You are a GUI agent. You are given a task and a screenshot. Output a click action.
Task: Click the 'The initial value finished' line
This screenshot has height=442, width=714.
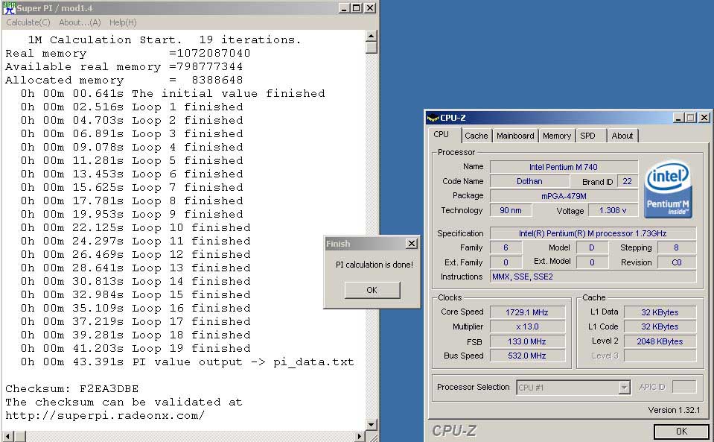point(173,93)
